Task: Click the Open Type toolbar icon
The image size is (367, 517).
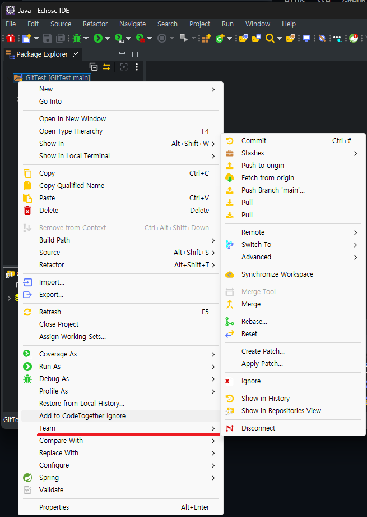Action: tap(244, 38)
